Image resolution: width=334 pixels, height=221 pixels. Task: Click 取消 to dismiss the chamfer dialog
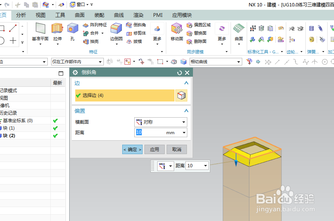pos(177,149)
